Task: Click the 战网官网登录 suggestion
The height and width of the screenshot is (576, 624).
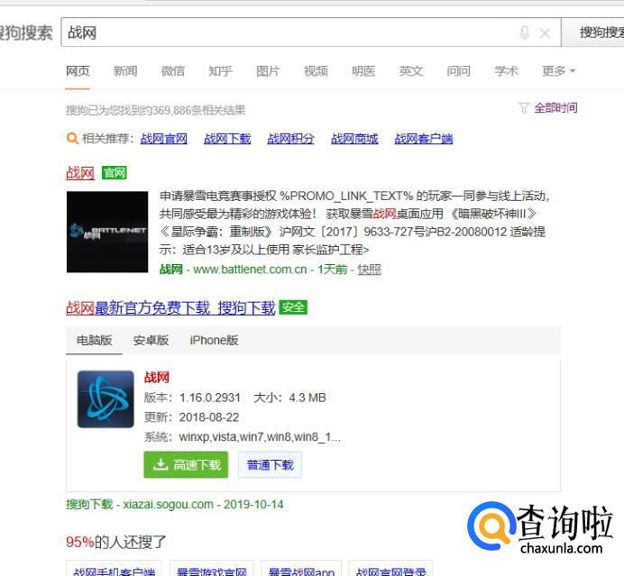Action: (x=390, y=569)
